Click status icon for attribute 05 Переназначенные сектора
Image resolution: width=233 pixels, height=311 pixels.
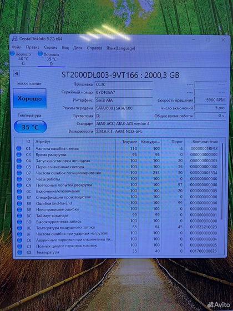19,167
